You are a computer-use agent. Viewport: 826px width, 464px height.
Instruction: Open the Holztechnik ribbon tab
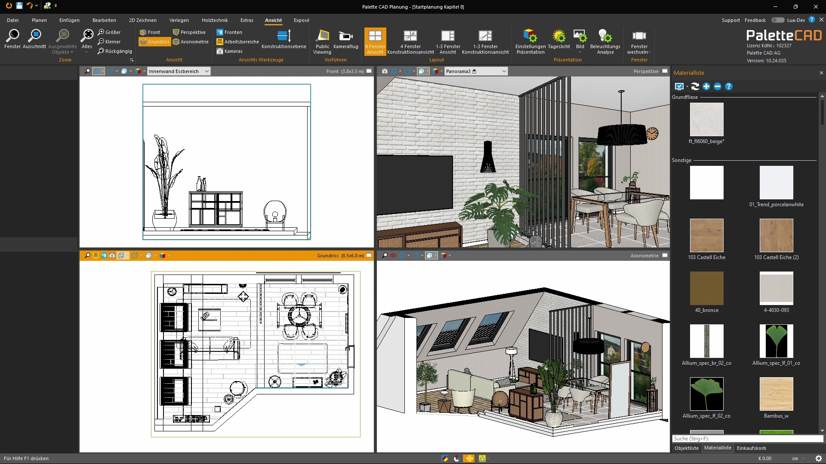coord(215,20)
